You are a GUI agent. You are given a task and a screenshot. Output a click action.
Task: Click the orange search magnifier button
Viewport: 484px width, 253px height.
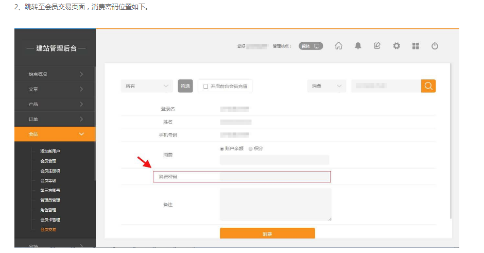[428, 86]
